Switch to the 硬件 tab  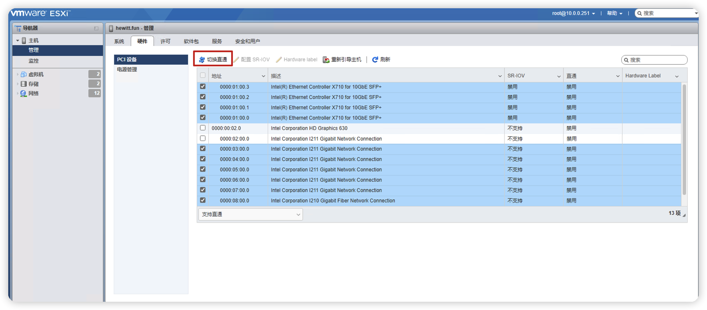point(142,41)
